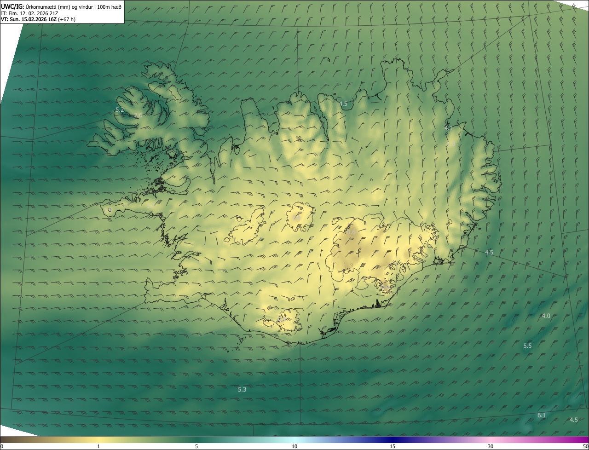Image resolution: width=589 pixels, height=450 pixels.
Task: Click the "VT: Sun. 15.02.2026 16Z (+67 h)" line
Action: (x=38, y=19)
